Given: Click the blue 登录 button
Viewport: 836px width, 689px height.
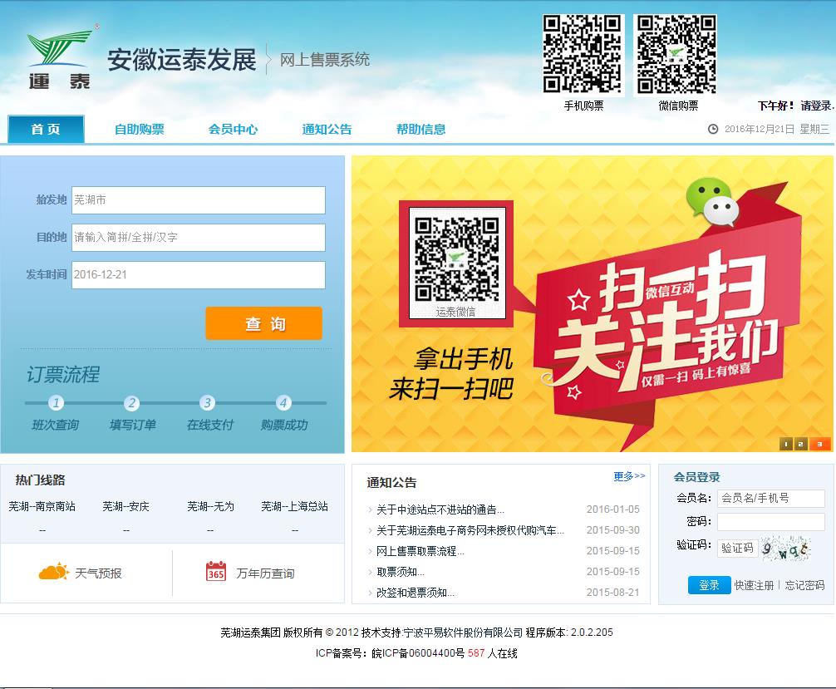Looking at the screenshot, I should tap(709, 585).
